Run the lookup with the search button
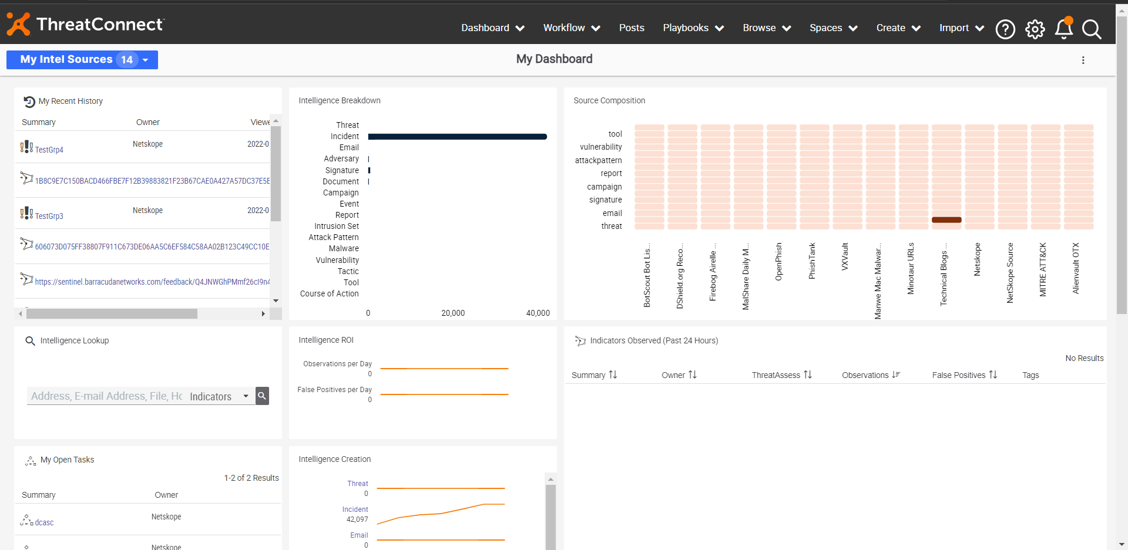Image resolution: width=1128 pixels, height=550 pixels. click(262, 396)
